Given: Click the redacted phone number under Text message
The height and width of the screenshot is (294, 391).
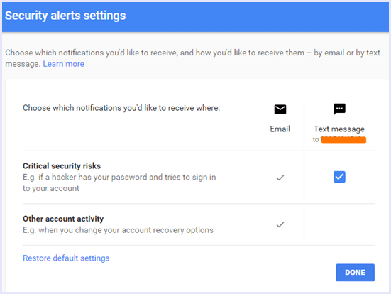Looking at the screenshot, I should click(343, 140).
